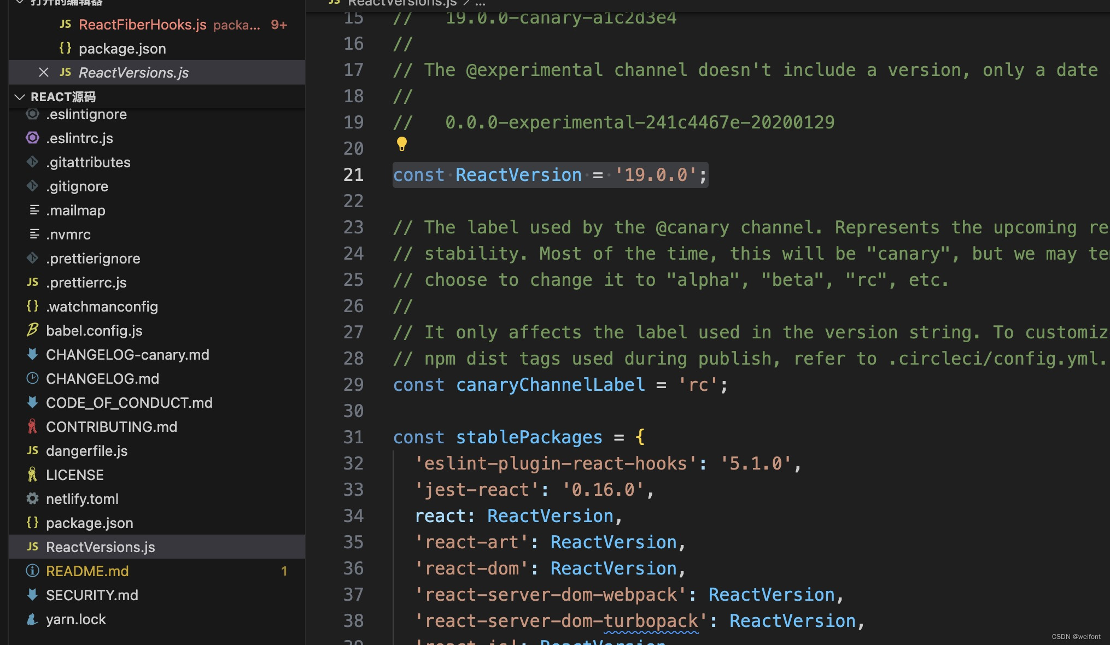
Task: Click the babel.config.js file icon
Action: [32, 330]
